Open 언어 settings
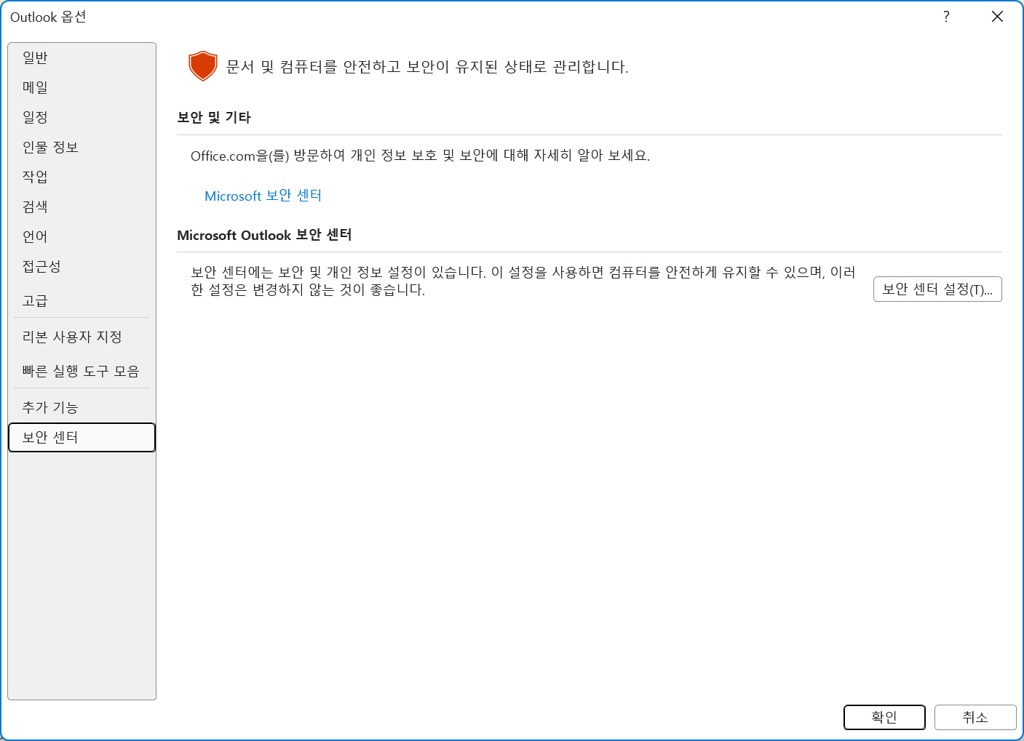 tap(82, 236)
